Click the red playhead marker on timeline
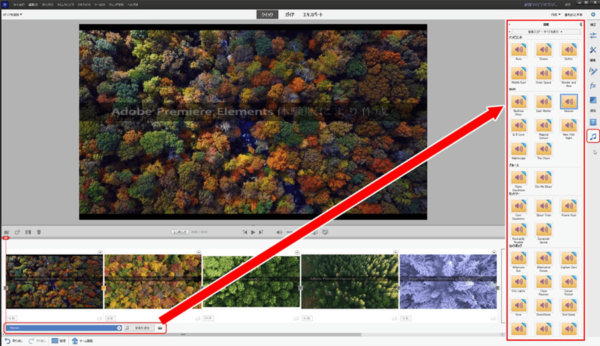600x346 pixels. tap(6, 238)
